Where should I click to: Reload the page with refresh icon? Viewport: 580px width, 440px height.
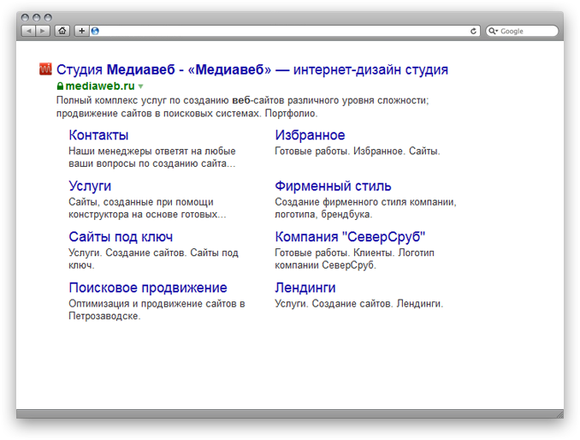[x=473, y=31]
